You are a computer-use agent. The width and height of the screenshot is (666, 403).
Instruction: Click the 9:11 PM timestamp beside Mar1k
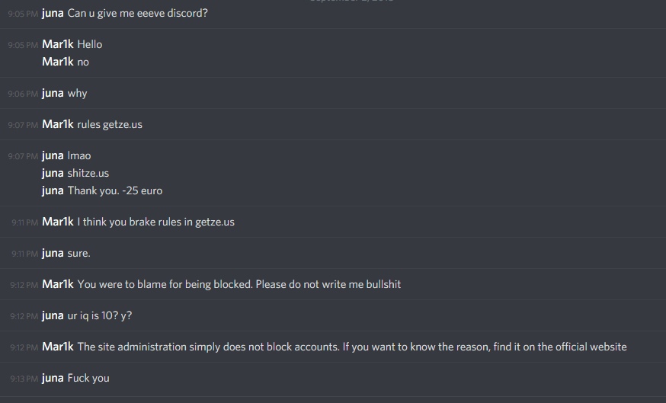[x=24, y=222]
